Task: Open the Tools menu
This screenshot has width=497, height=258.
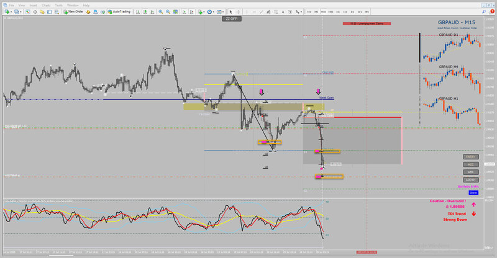Action: click(58, 6)
